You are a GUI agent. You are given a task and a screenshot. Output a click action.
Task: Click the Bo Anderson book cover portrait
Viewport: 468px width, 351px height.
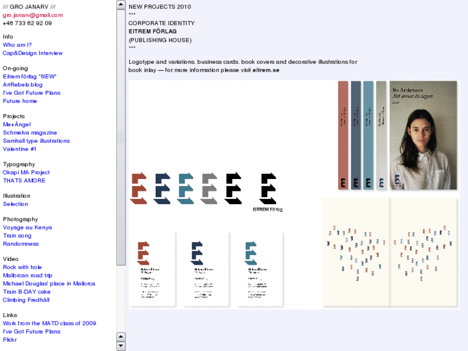click(423, 135)
